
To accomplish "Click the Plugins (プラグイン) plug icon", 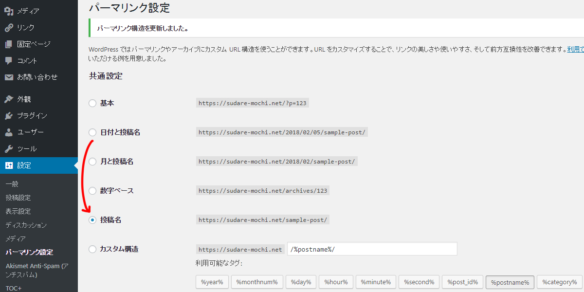I will [9, 116].
